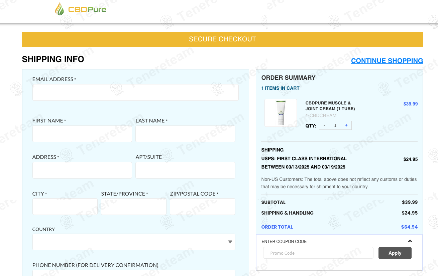Click the CBDPure Muscle & Joint Cream title
438x276 pixels.
pyautogui.click(x=330, y=106)
